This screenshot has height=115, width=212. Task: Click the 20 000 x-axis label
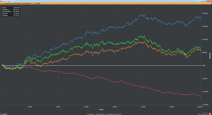pyautogui.click(x=30, y=107)
